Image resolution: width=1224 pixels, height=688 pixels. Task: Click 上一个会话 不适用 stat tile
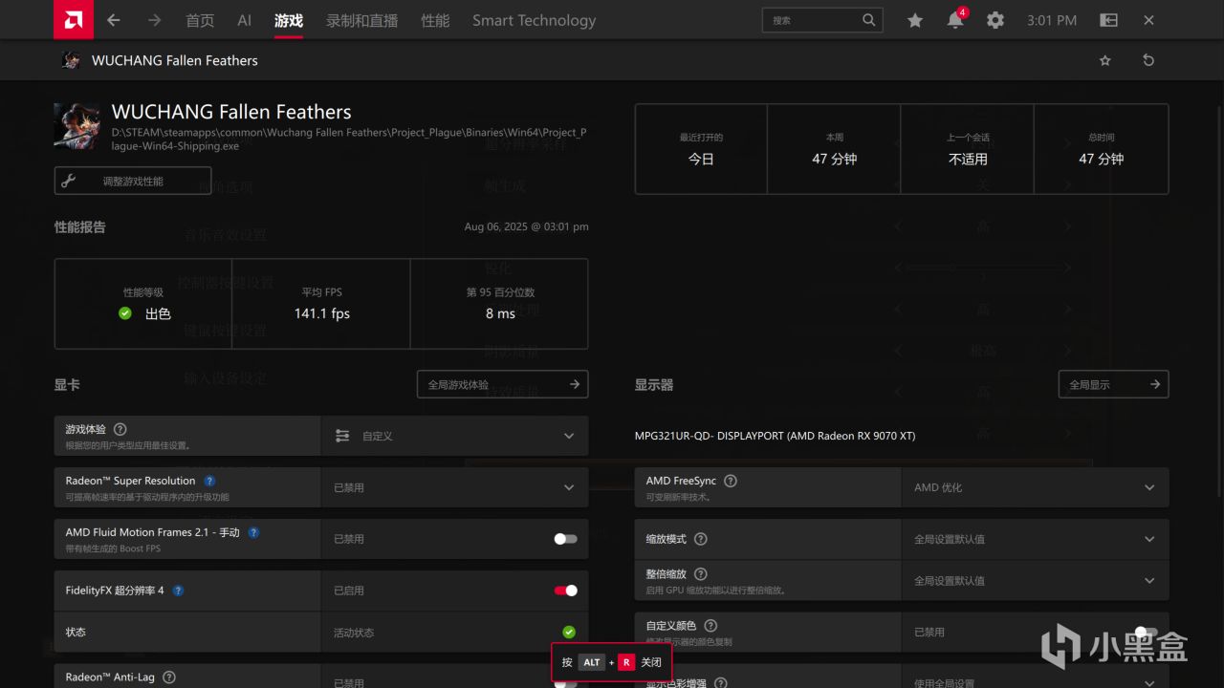click(x=968, y=149)
